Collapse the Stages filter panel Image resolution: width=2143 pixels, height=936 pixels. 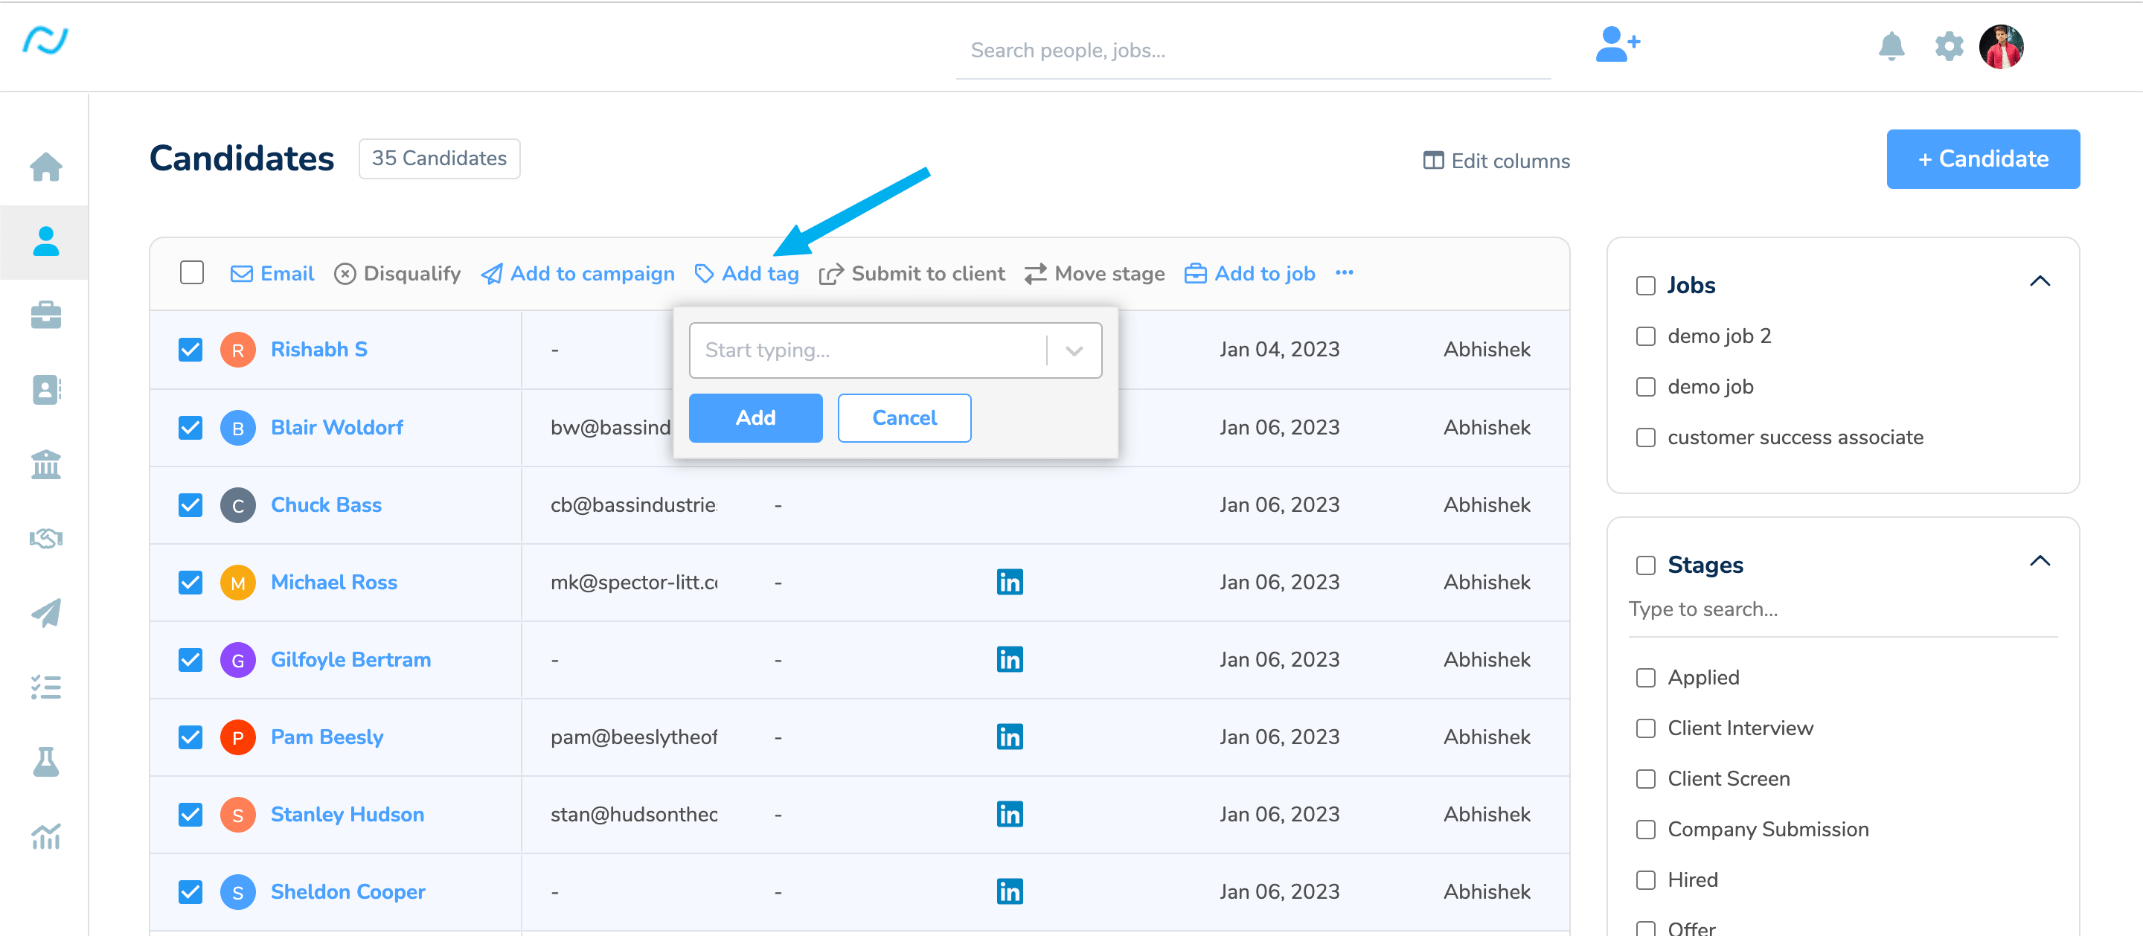[x=2039, y=562]
